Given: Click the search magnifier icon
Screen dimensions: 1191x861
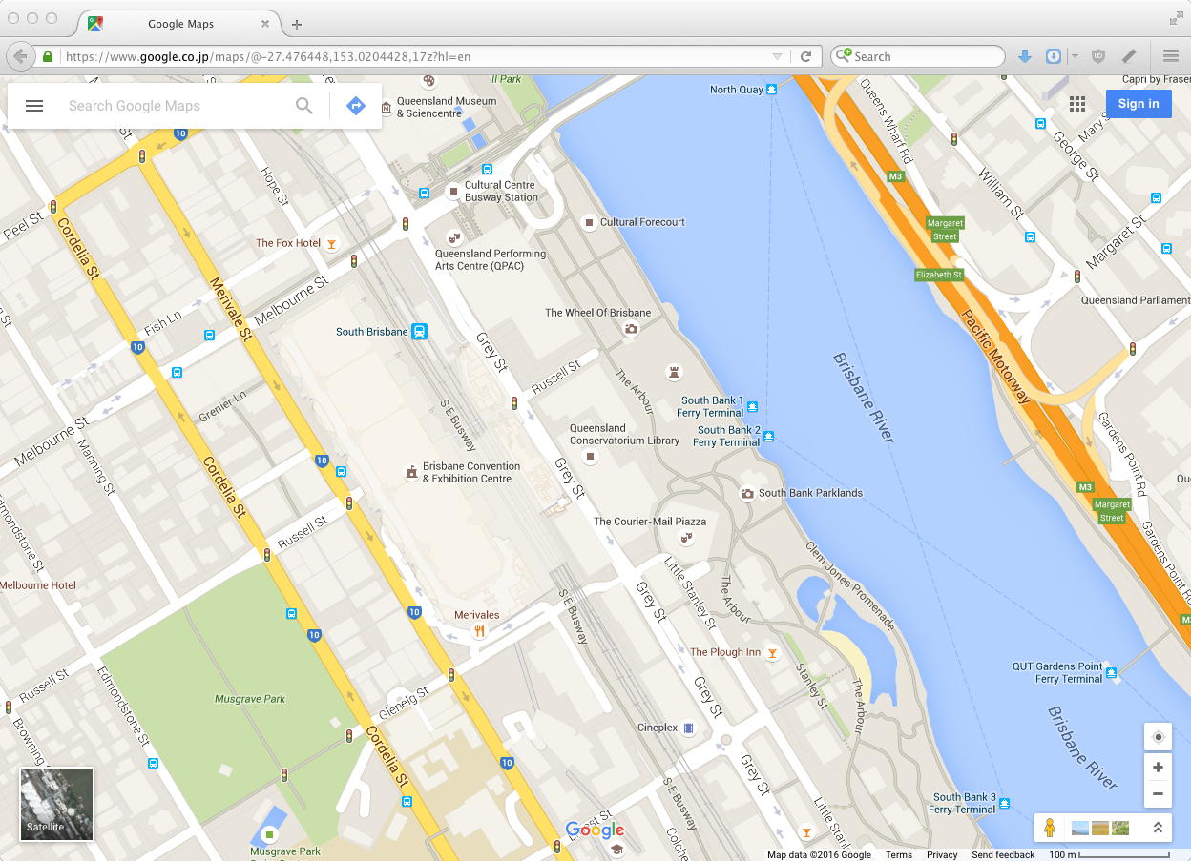Looking at the screenshot, I should pyautogui.click(x=304, y=106).
